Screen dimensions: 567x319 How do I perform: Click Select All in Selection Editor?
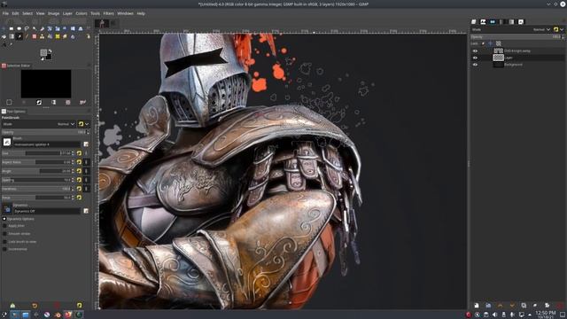coord(9,103)
